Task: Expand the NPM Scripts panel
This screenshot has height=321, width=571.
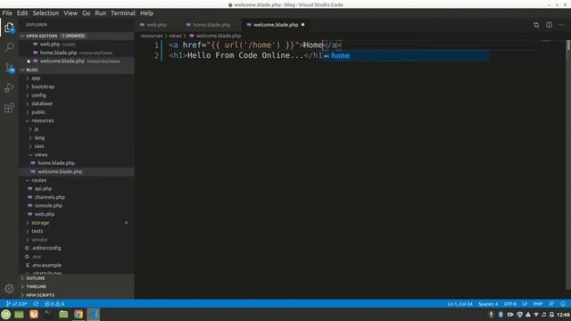Action: pyautogui.click(x=77, y=295)
